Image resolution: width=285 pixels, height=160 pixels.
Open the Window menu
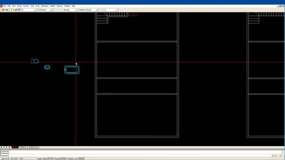(x=67, y=6)
